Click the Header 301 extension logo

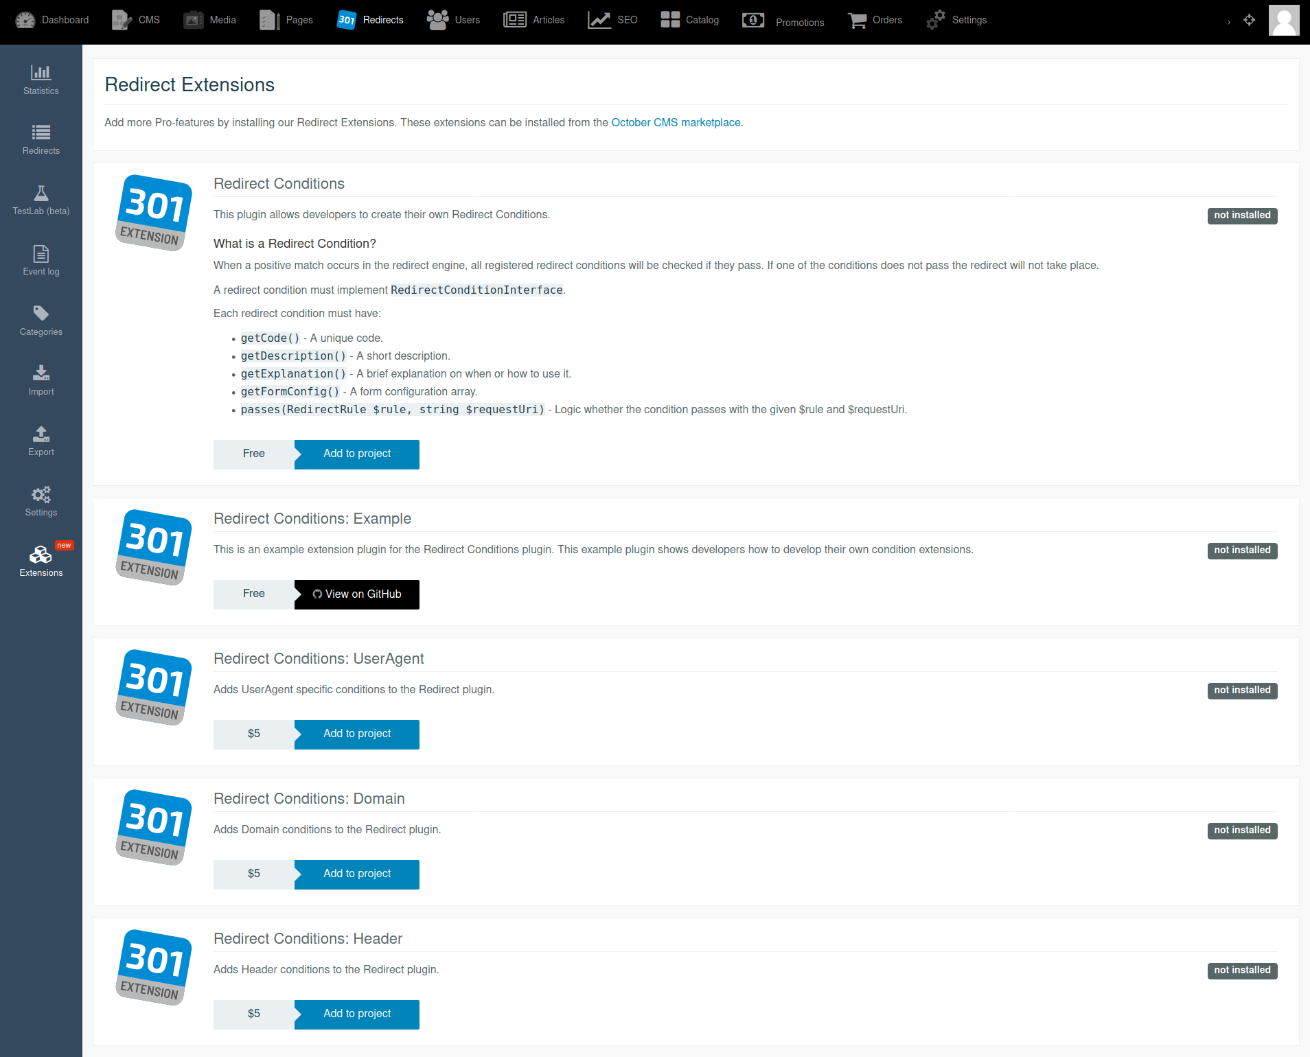tap(154, 968)
